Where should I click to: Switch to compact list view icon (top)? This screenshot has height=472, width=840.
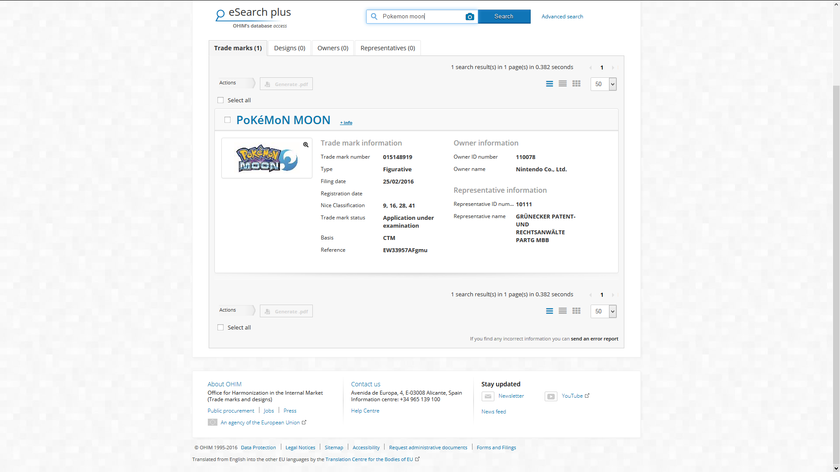563,84
